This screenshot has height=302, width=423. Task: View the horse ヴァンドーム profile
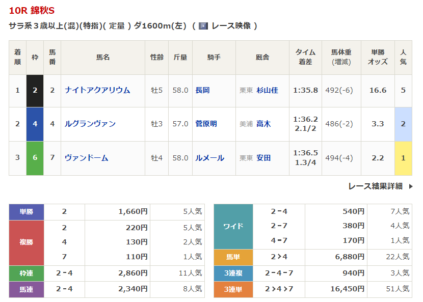pos(87,158)
